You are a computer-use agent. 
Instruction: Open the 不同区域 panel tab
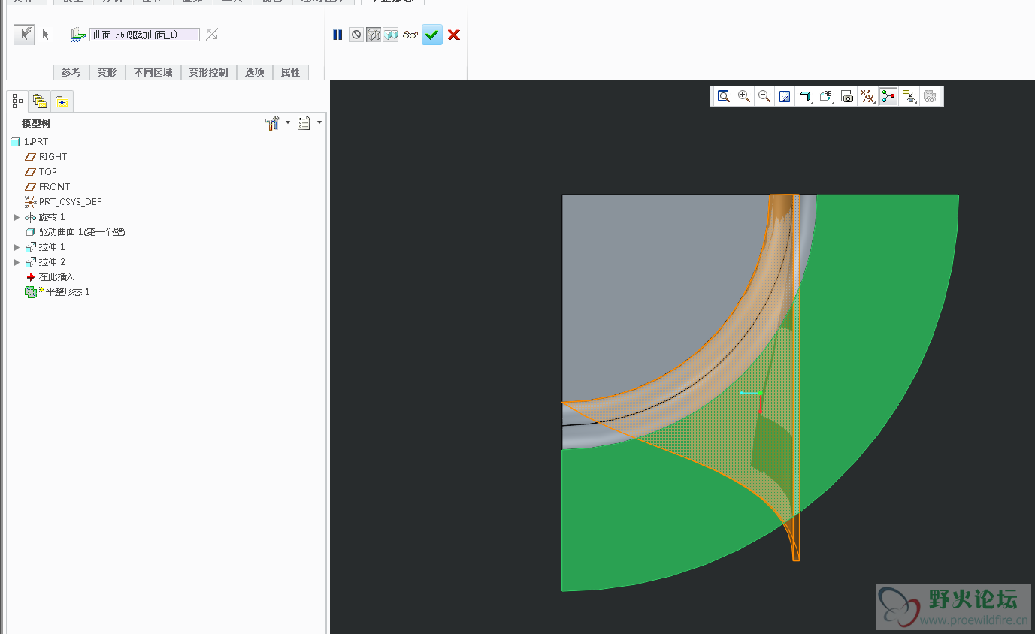pyautogui.click(x=153, y=72)
